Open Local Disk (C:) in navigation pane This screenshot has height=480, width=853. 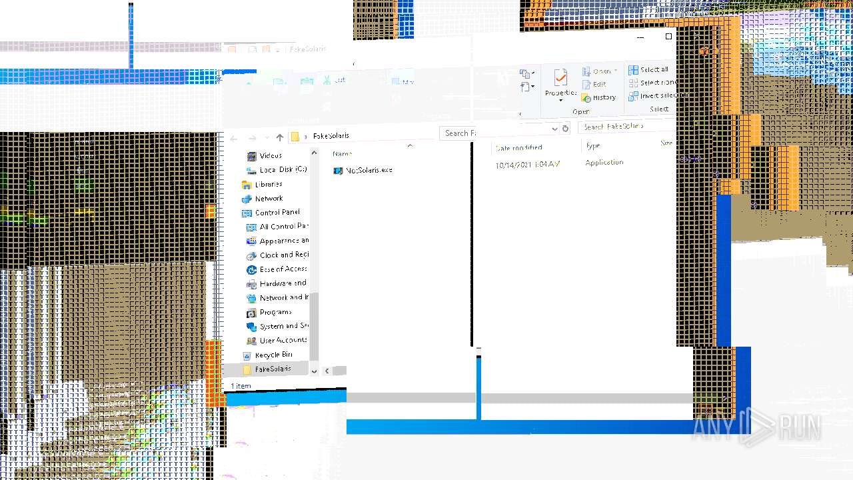(277, 169)
